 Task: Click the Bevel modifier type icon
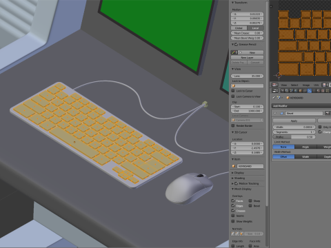click(x=281, y=113)
